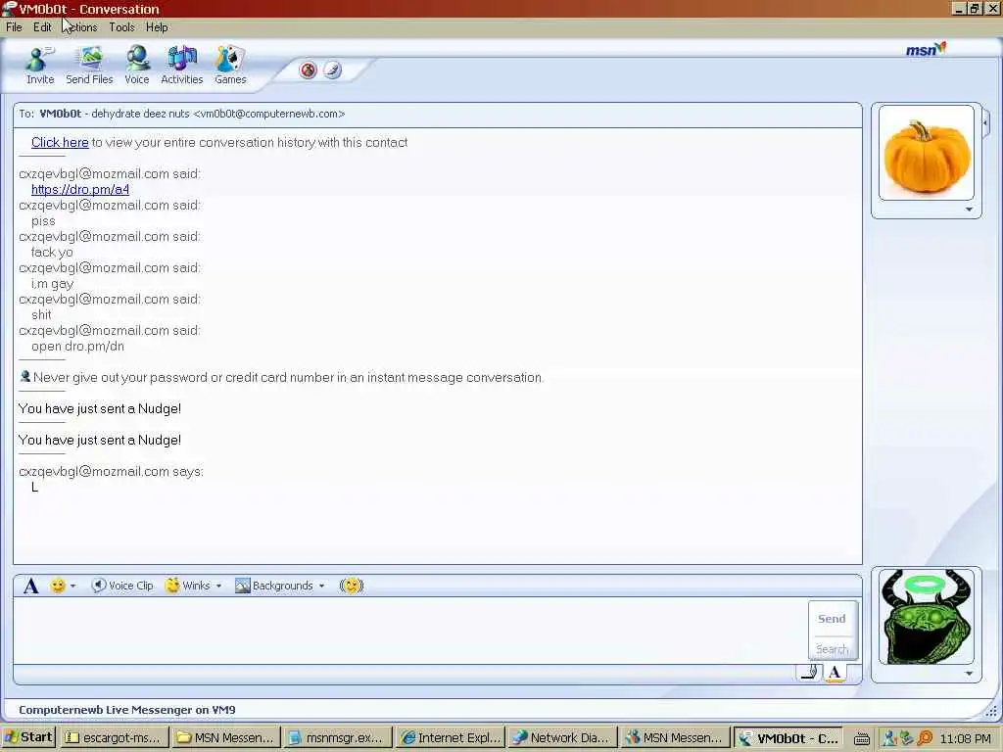
Task: Switch to text typing mode tab
Action: (835, 673)
